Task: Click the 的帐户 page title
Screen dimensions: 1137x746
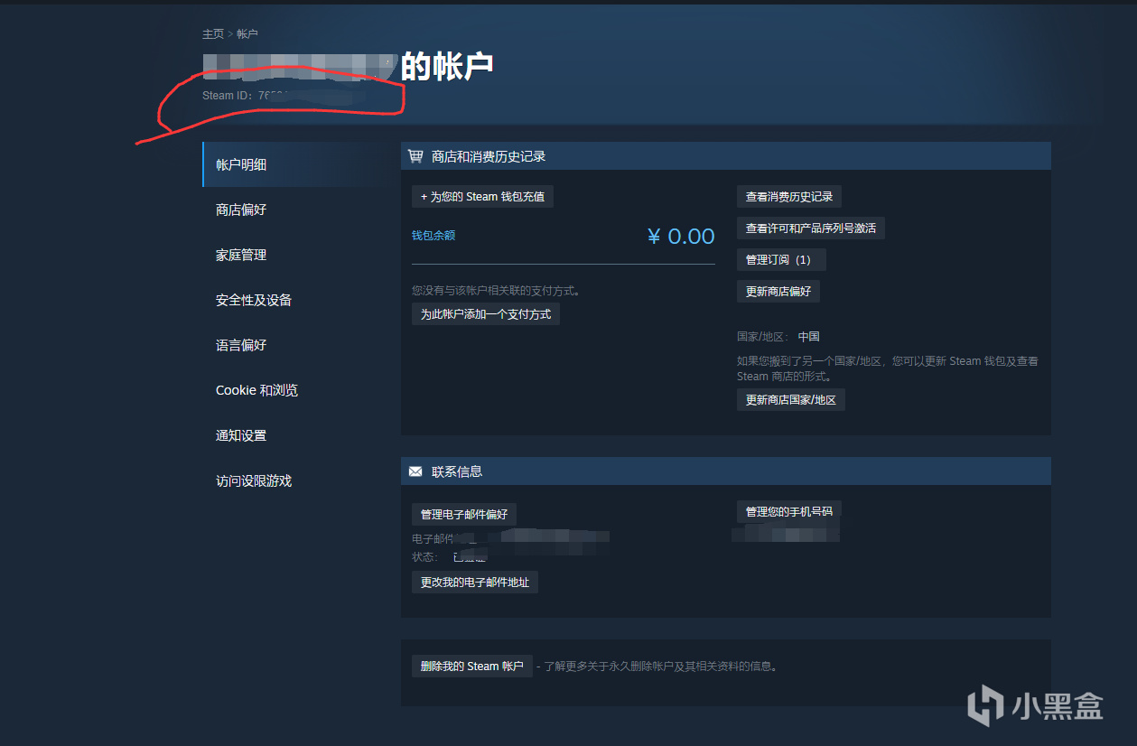Action: [447, 67]
